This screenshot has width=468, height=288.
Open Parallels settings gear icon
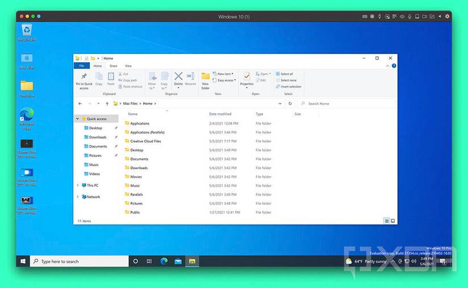tap(447, 16)
